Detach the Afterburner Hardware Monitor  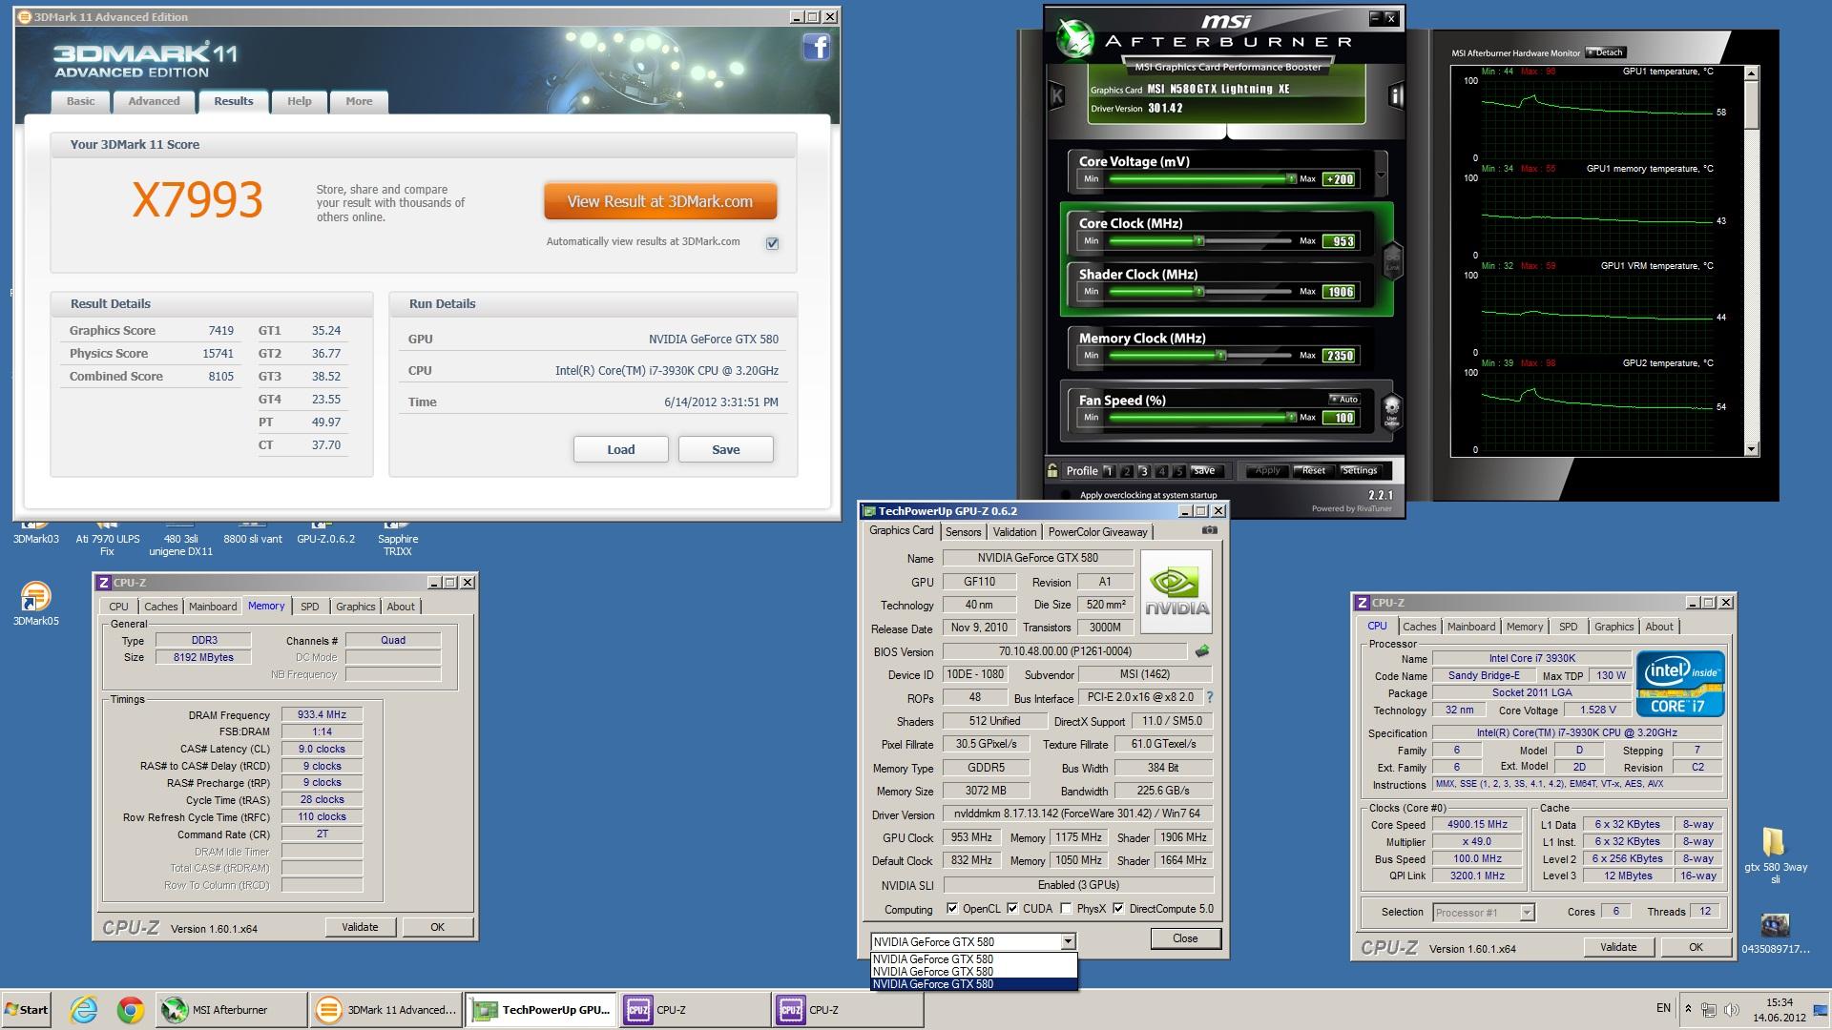coord(1605,52)
